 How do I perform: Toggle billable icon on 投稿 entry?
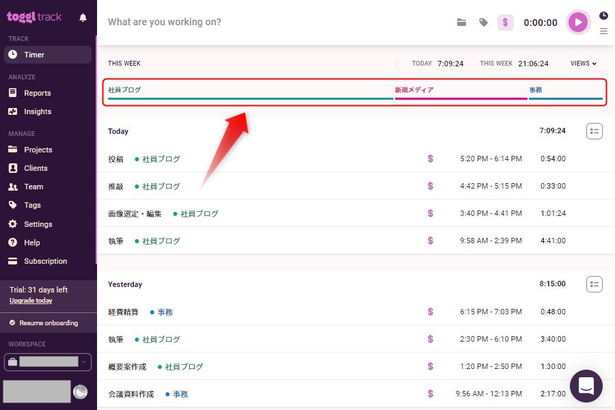click(430, 159)
